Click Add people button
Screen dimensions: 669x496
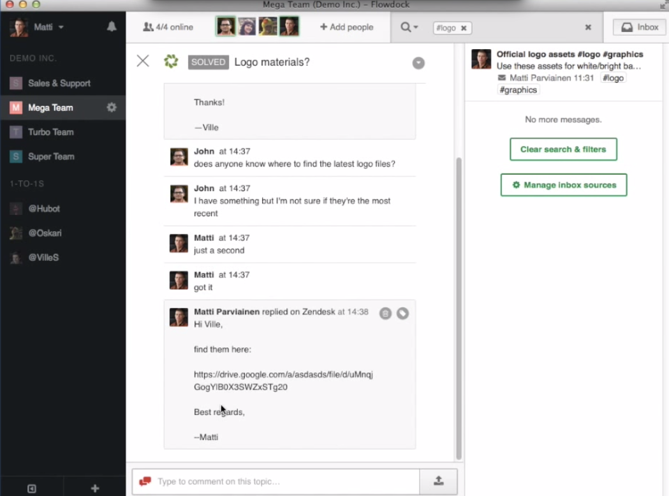[346, 27]
